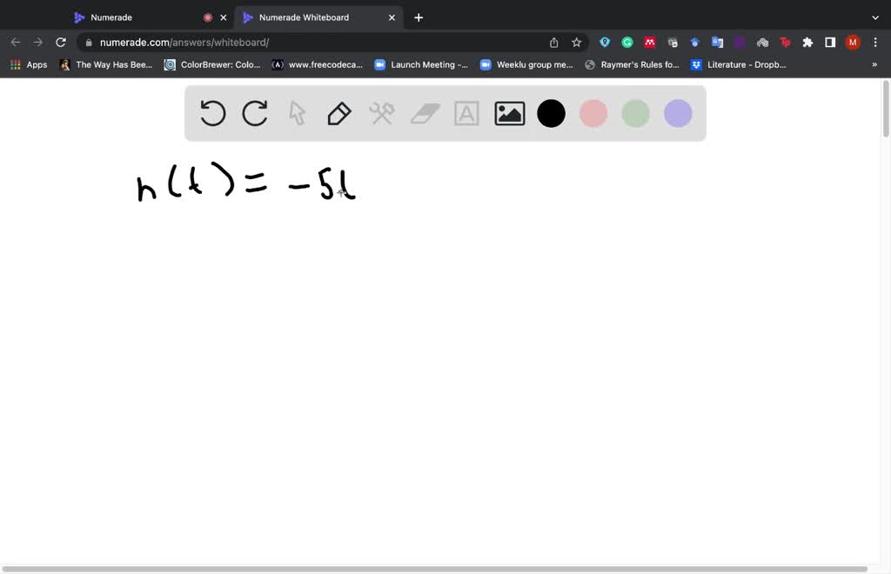Viewport: 891px width, 574px height.
Task: Select the pointer selection tool
Action: point(297,113)
